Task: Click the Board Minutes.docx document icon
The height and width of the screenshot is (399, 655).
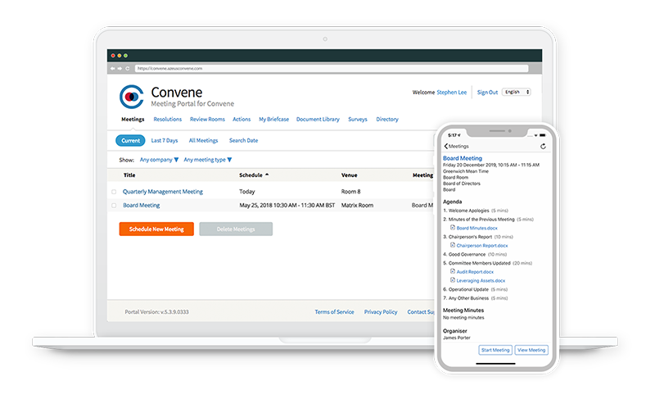Action: click(x=453, y=228)
